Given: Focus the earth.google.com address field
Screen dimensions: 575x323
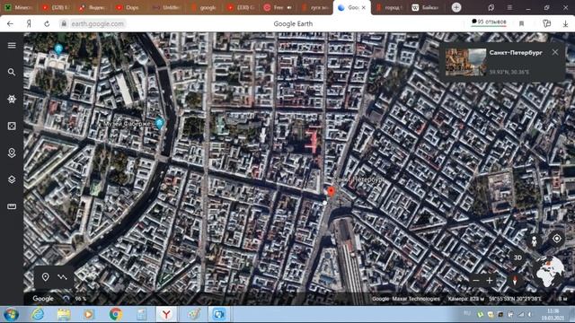Looking at the screenshot, I should pos(97,24).
